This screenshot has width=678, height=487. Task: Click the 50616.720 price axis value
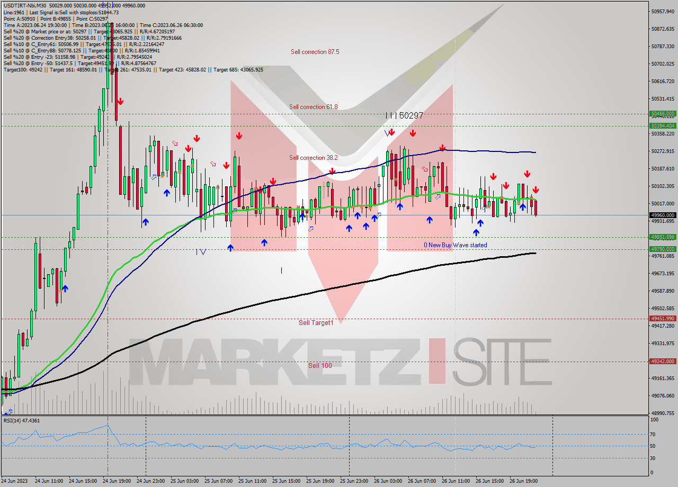663,81
